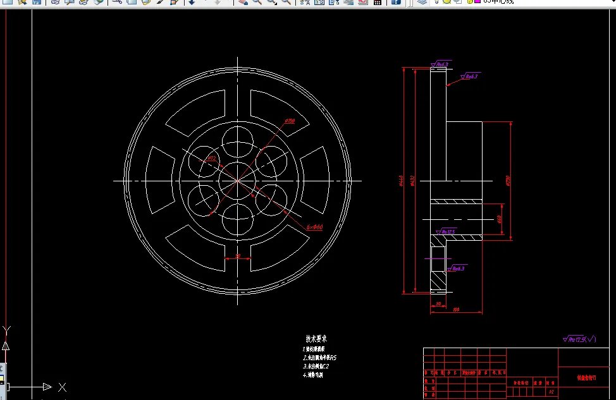
Task: Select the Ra12.5 roughness symbol inside the section
Action: pyautogui.click(x=447, y=232)
